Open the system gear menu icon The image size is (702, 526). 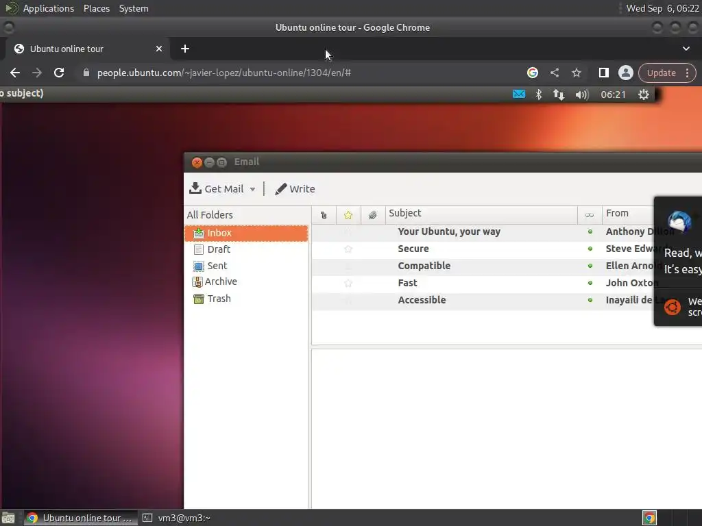point(643,95)
